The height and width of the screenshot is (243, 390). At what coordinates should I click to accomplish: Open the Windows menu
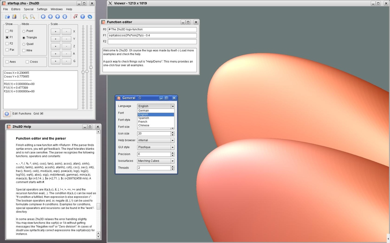(x=57, y=9)
